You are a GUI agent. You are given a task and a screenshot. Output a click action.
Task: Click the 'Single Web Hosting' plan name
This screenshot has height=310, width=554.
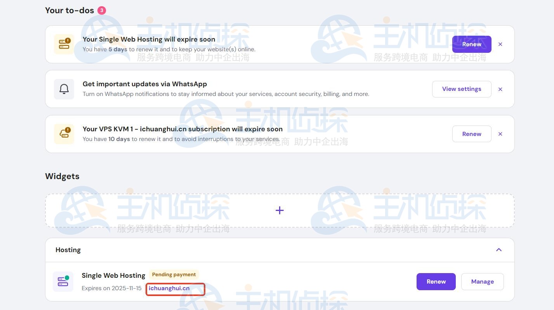click(113, 275)
